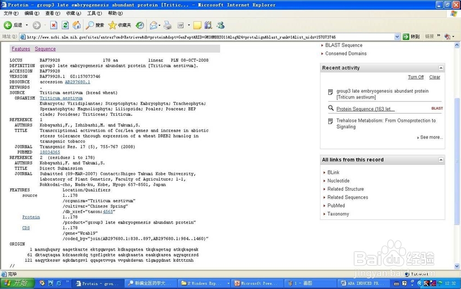Expand address bar URL dropdown
Viewport: 461px width, 289px height.
(x=397, y=37)
